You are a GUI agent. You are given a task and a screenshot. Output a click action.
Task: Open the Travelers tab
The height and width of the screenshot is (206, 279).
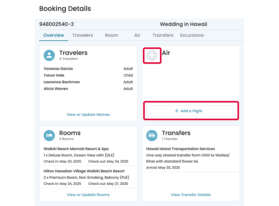pos(82,35)
